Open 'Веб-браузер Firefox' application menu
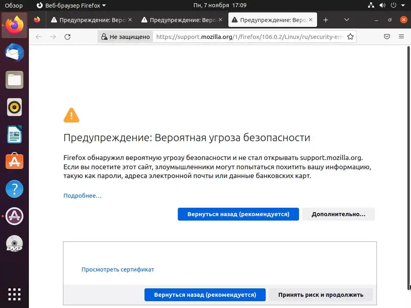 (x=71, y=5)
